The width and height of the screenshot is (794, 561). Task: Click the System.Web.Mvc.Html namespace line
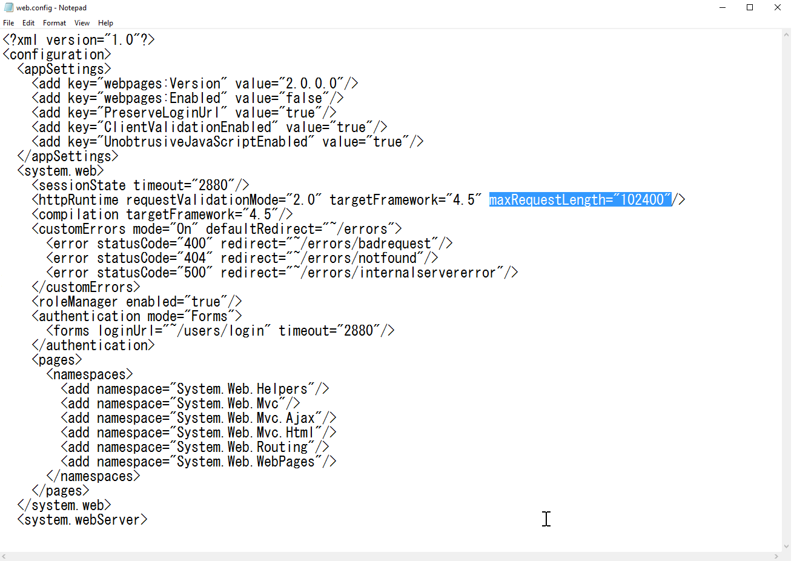[x=199, y=433]
